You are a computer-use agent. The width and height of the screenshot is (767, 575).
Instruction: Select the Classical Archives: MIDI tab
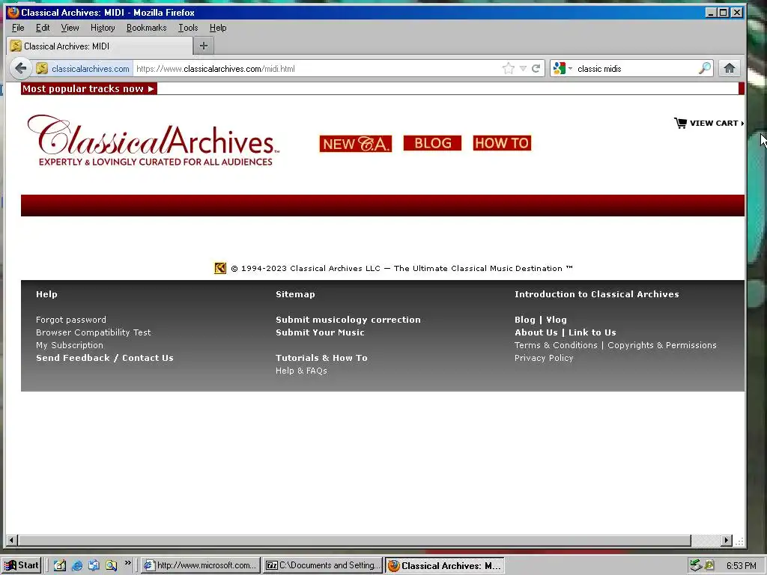[x=100, y=46]
